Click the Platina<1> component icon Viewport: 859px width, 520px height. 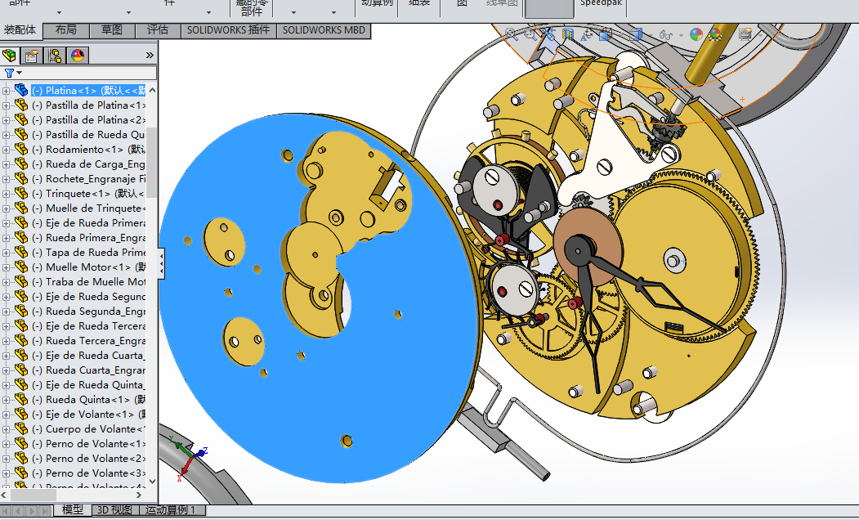coord(20,90)
